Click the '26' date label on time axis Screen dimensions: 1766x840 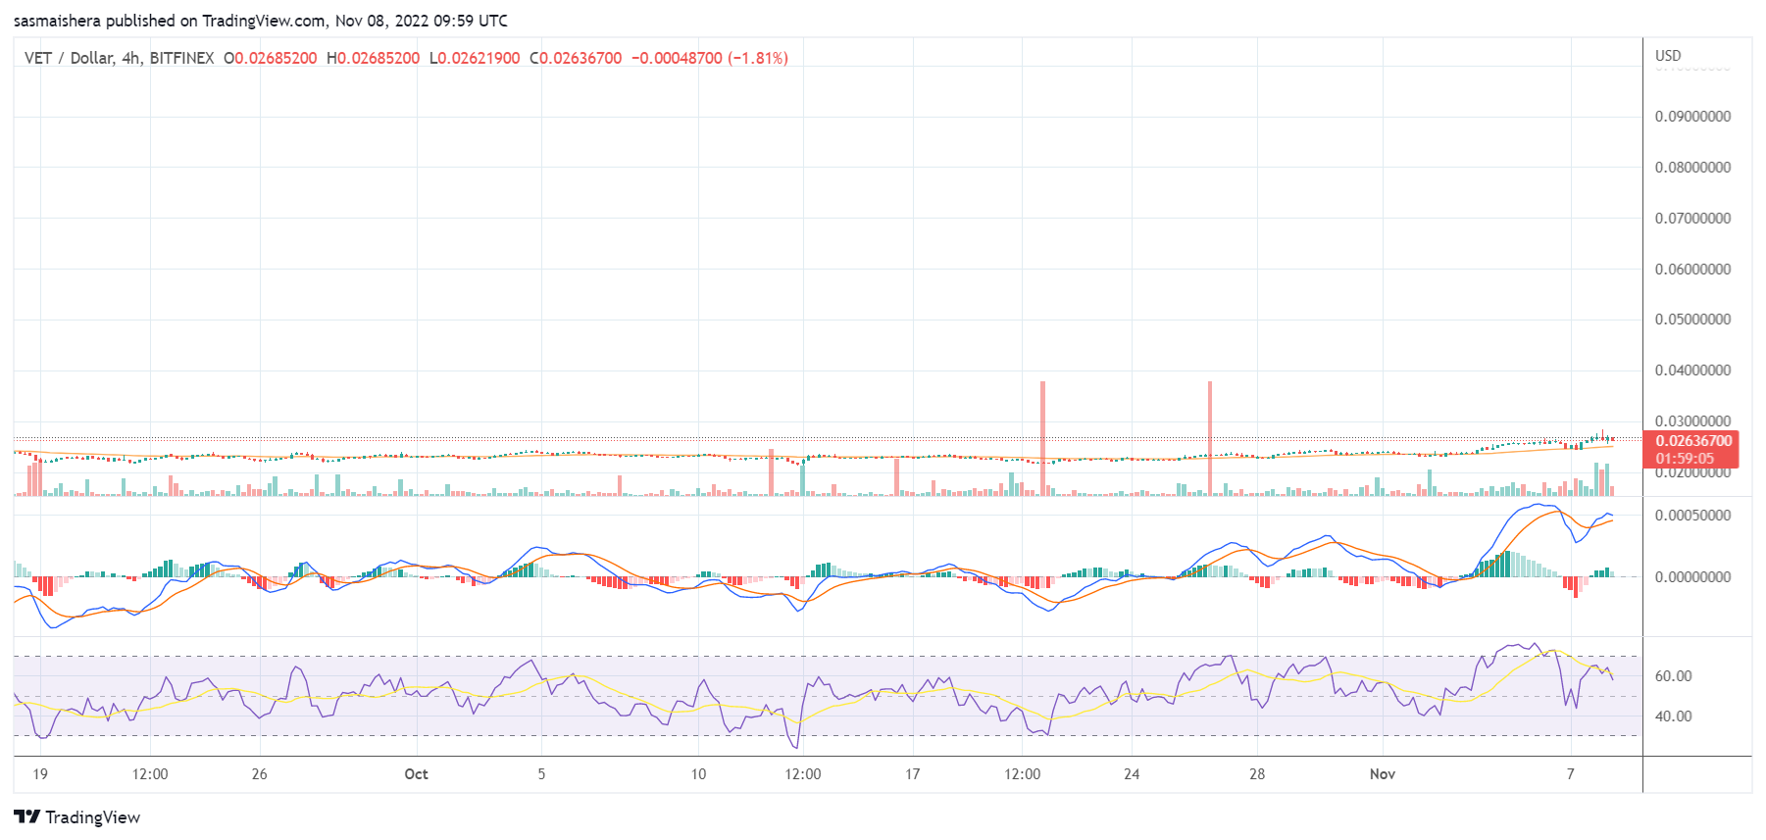click(x=259, y=774)
